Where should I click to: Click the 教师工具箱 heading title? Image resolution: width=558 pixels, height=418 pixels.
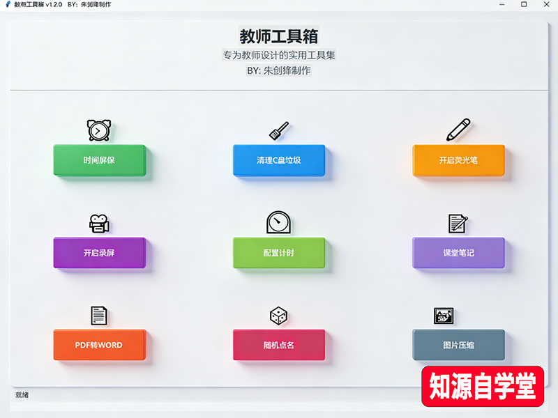[279, 36]
